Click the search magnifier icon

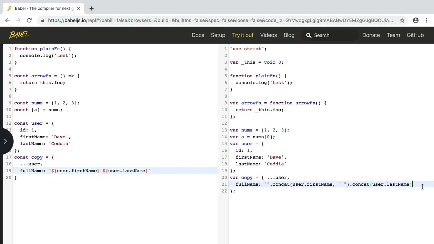(309, 35)
